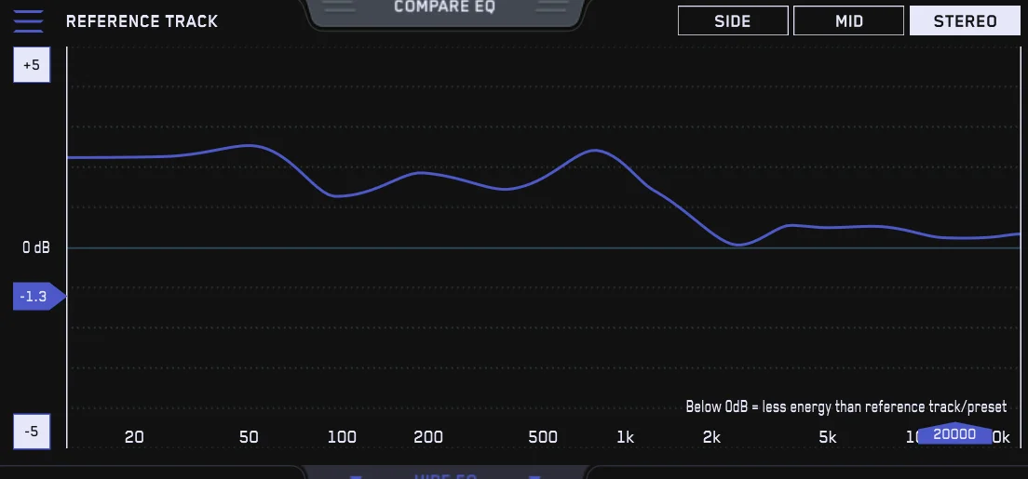The width and height of the screenshot is (1028, 479).
Task: Click the 2k frequency label
Action: [712, 437]
